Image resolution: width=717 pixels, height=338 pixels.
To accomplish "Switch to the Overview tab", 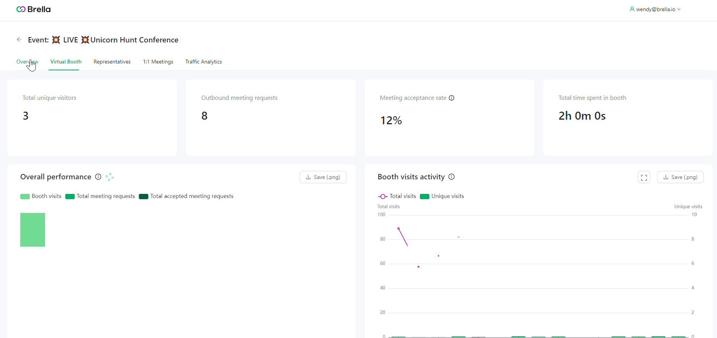I will pyautogui.click(x=27, y=62).
